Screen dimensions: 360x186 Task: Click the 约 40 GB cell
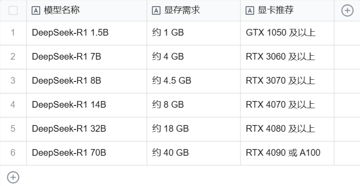coord(193,153)
